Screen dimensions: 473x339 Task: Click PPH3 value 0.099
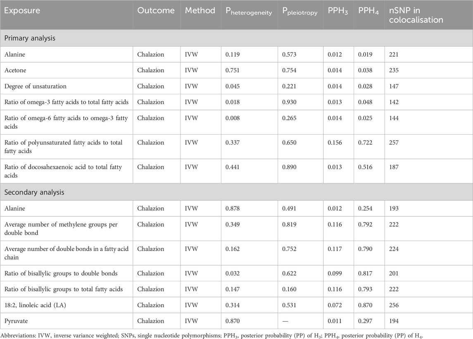pos(335,273)
